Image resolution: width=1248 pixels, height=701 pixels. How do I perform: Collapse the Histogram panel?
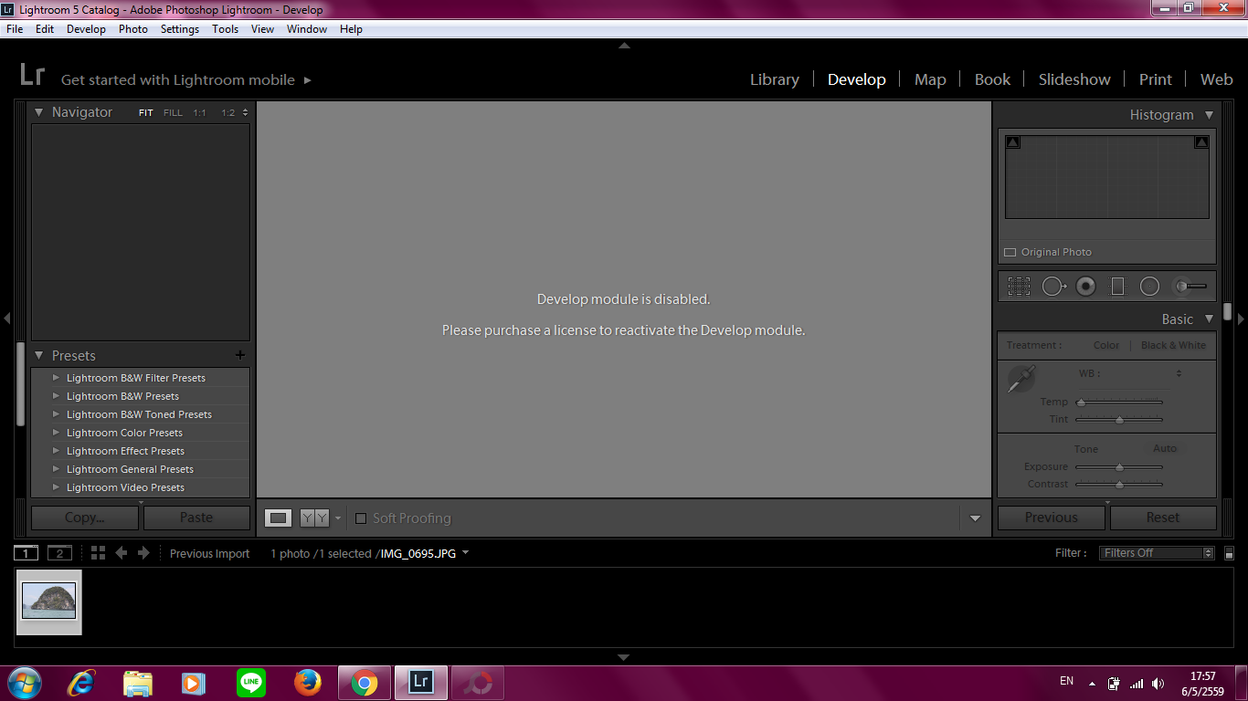pyautogui.click(x=1209, y=115)
